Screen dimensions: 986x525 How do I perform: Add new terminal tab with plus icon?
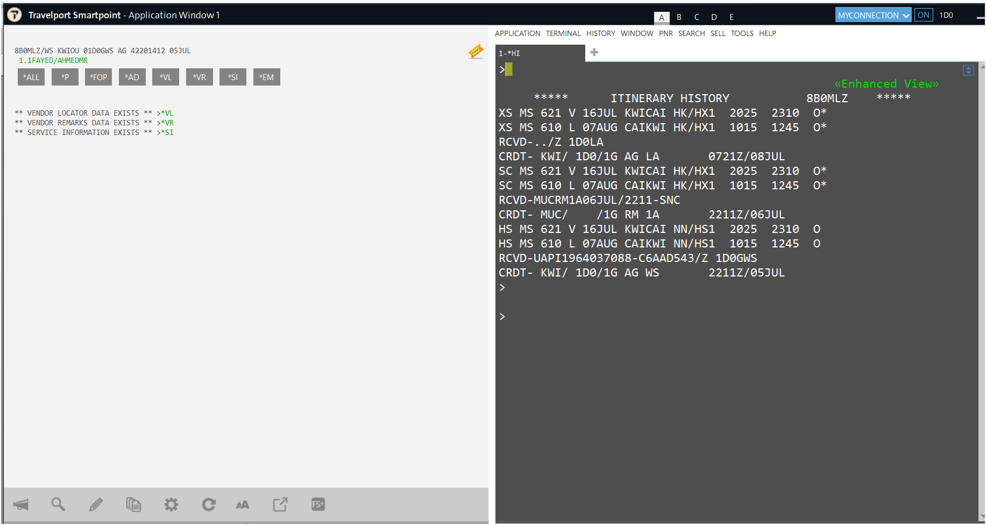pyautogui.click(x=594, y=52)
